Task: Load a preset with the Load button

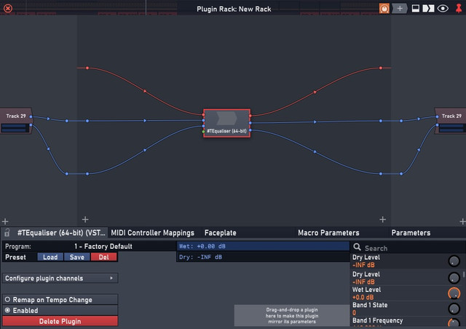Action: [50, 257]
